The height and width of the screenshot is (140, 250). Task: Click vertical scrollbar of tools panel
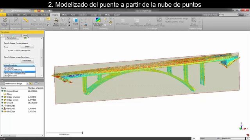42,57
